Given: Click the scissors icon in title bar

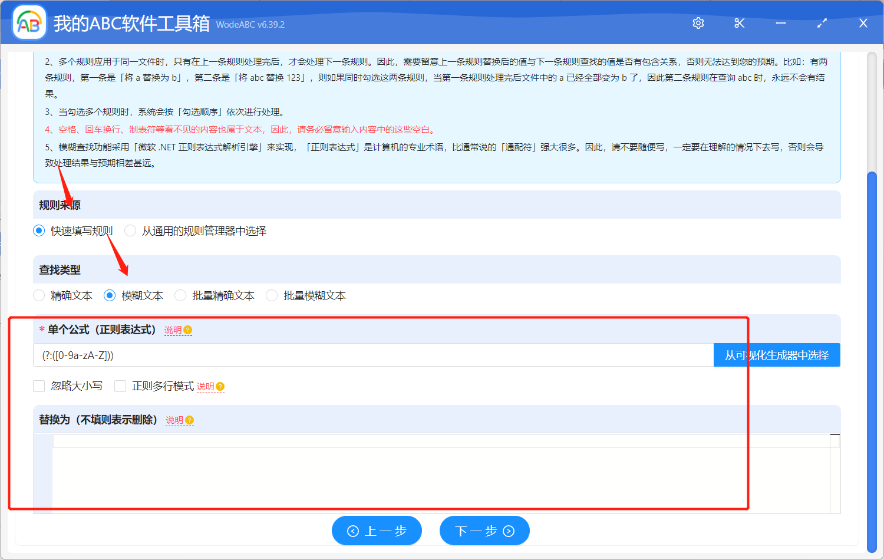Looking at the screenshot, I should click(x=739, y=23).
